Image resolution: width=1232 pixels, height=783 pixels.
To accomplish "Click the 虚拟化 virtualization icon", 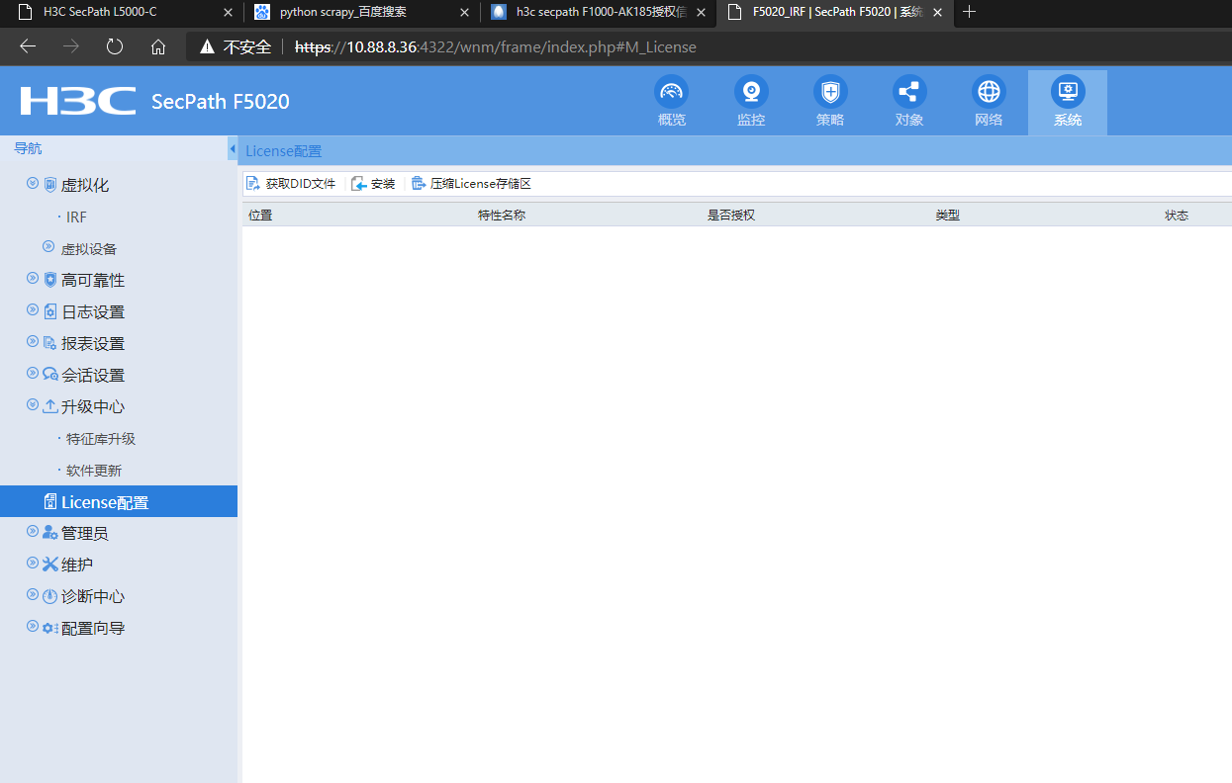I will tap(50, 185).
